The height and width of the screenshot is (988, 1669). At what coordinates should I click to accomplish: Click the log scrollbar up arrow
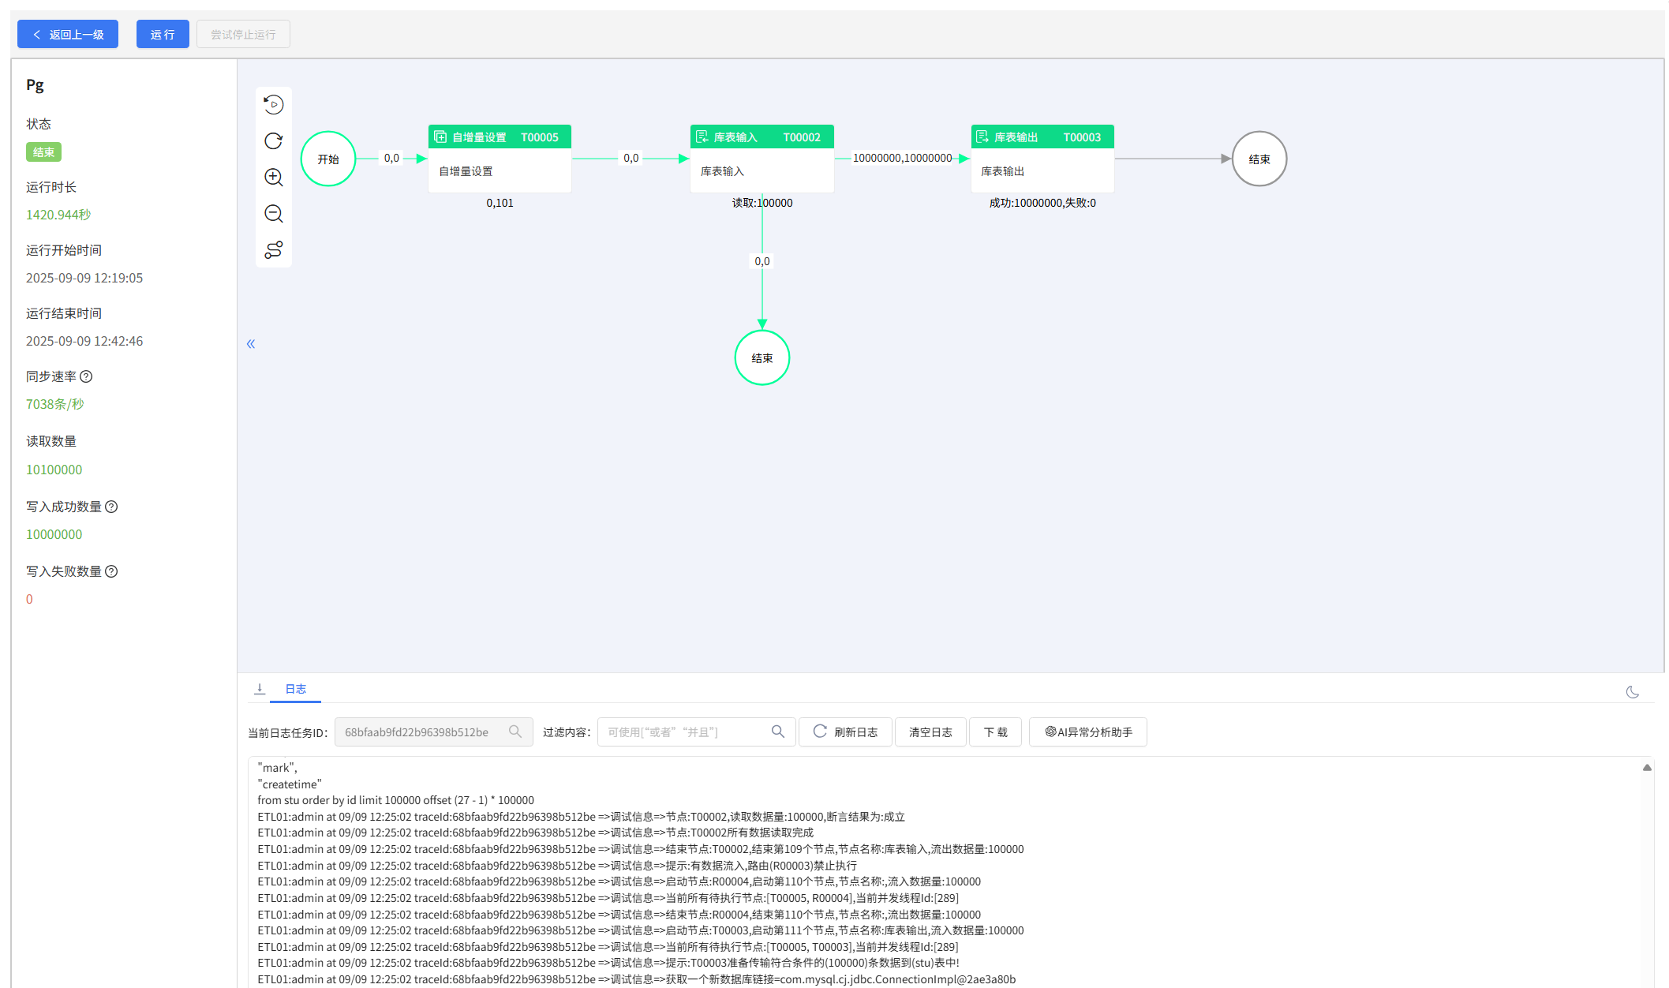pos(1647,767)
